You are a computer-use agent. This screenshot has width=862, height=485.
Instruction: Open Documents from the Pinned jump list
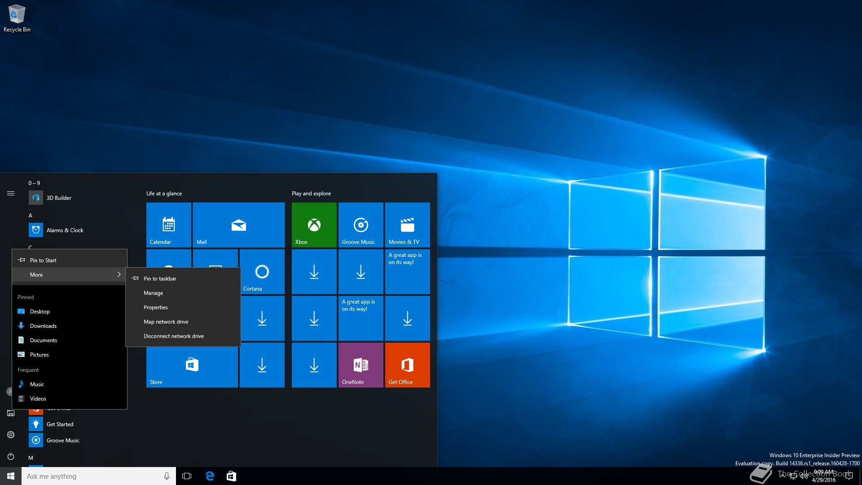[70, 340]
